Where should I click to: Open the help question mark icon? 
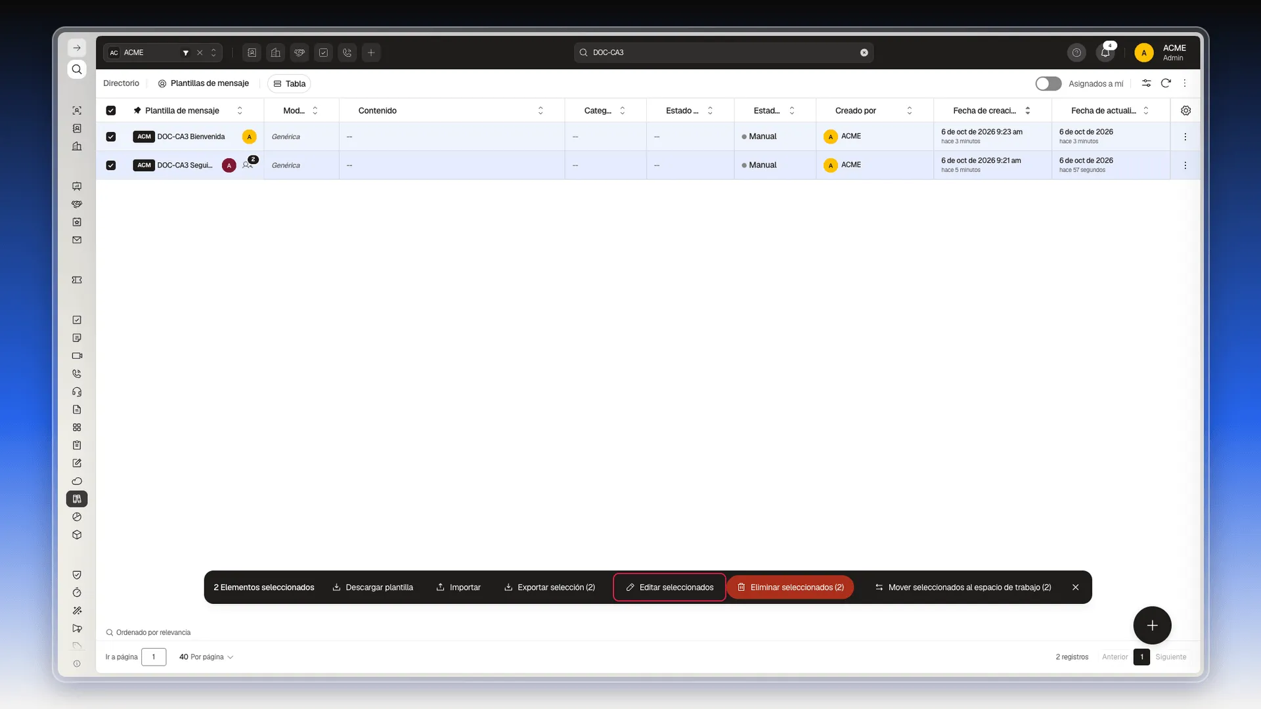click(x=1076, y=53)
